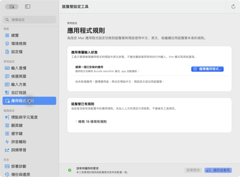Click 選擇一個已安裝的應用 label
This screenshot has height=177, width=240.
[x=89, y=67]
